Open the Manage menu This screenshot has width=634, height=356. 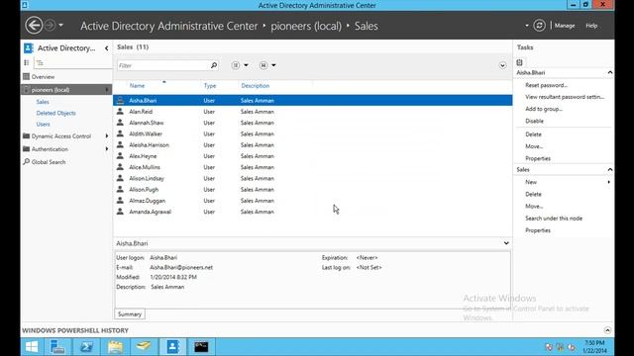click(x=565, y=26)
